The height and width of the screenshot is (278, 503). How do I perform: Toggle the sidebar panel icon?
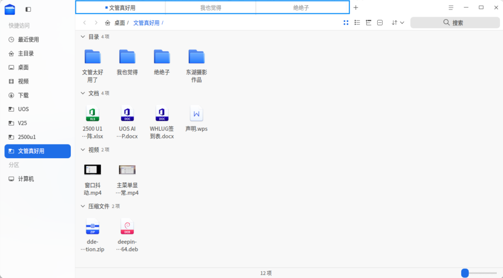[x=28, y=9]
